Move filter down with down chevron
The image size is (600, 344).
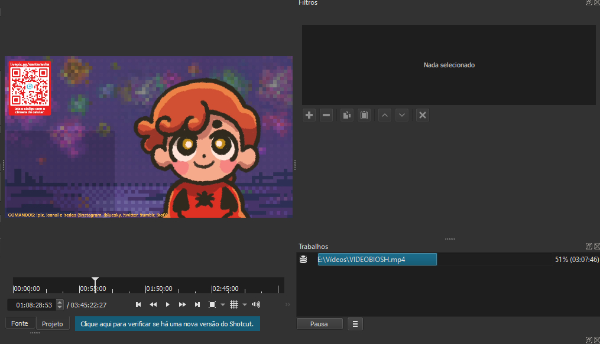point(402,115)
